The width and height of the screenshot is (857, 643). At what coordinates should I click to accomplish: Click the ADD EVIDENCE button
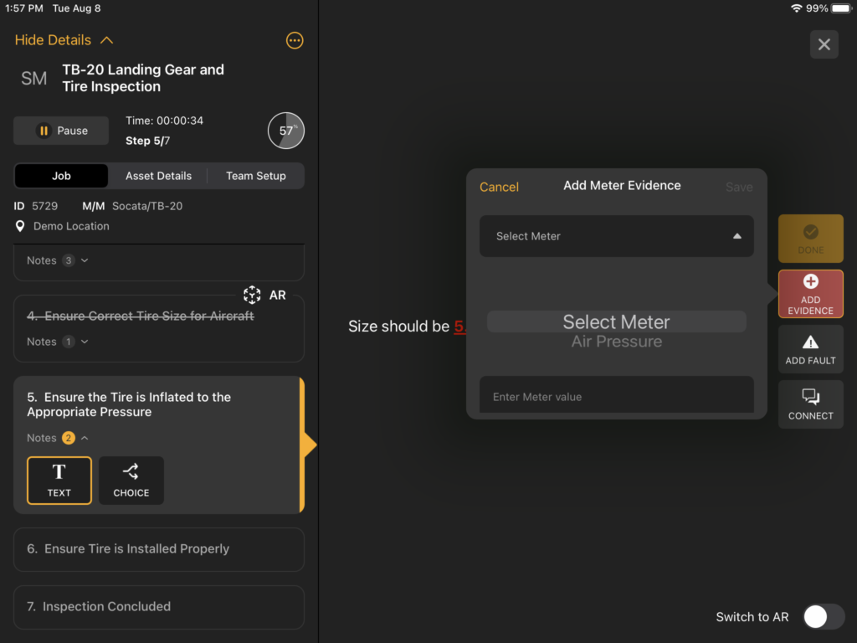point(810,294)
